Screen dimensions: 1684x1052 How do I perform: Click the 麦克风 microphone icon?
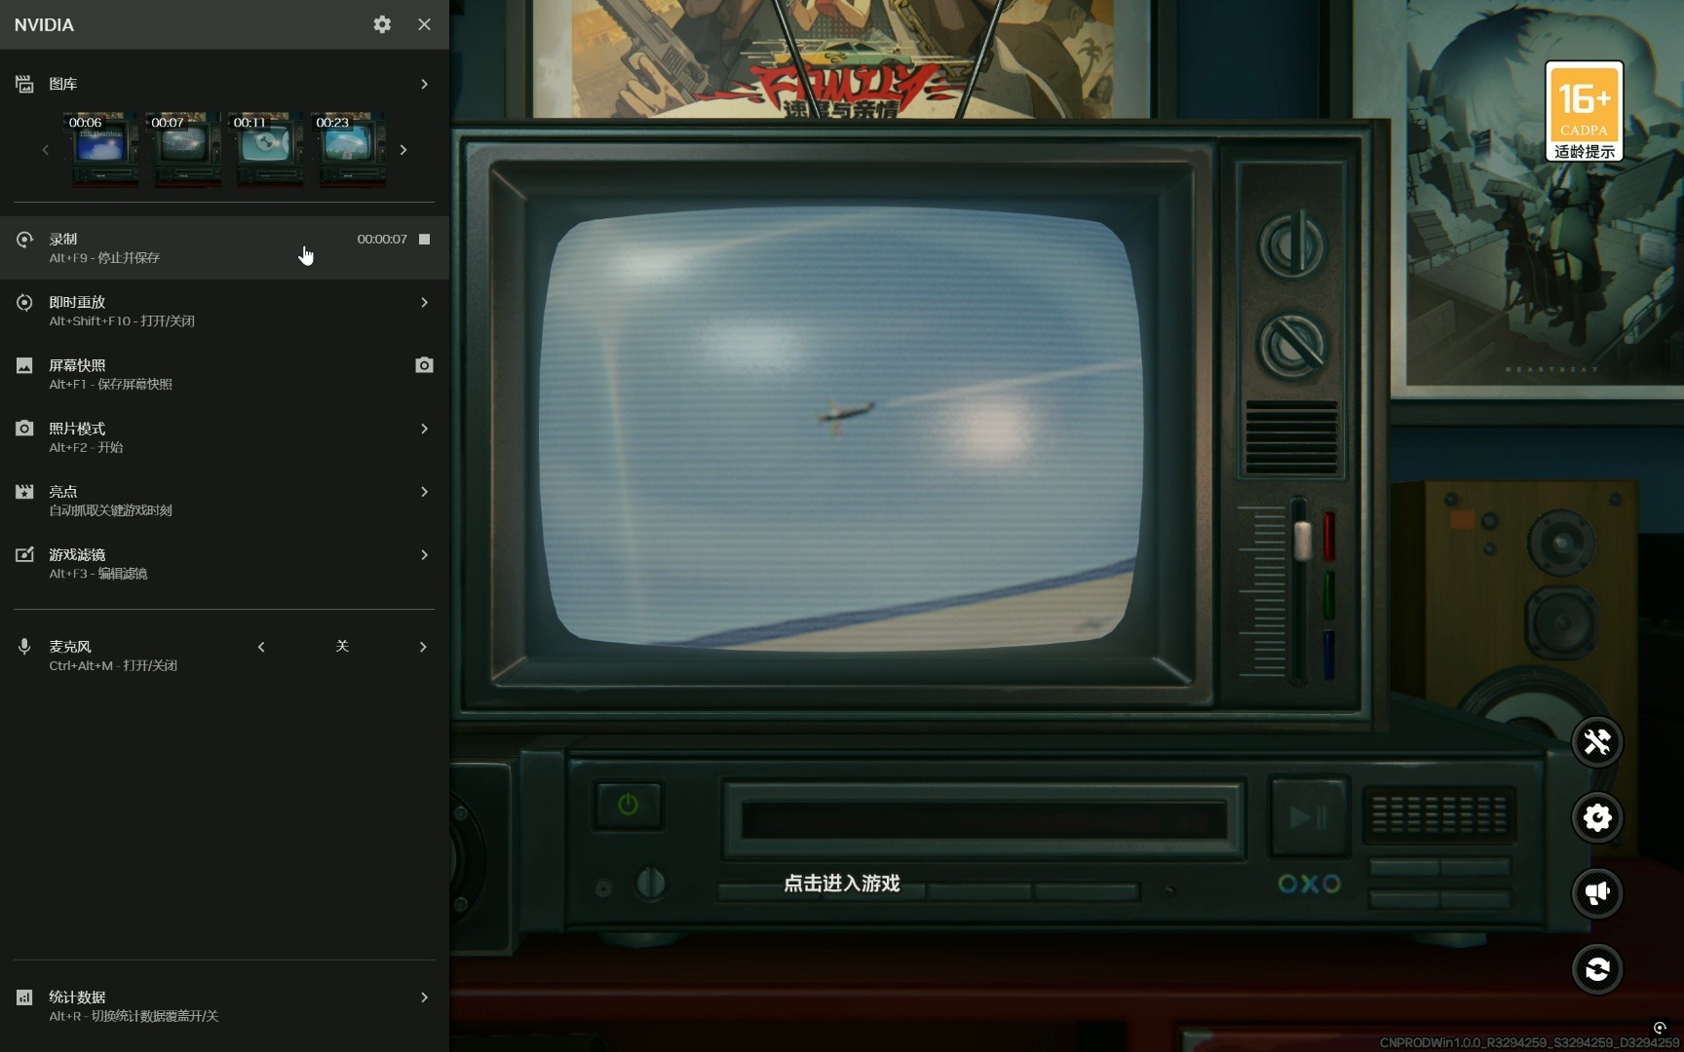24,647
